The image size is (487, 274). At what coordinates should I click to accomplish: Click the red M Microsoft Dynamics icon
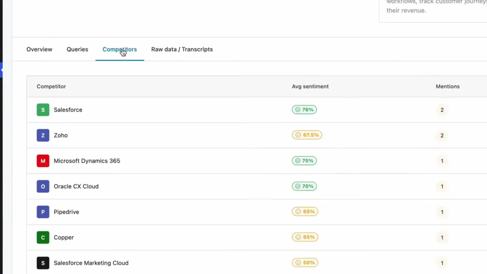pyautogui.click(x=43, y=161)
